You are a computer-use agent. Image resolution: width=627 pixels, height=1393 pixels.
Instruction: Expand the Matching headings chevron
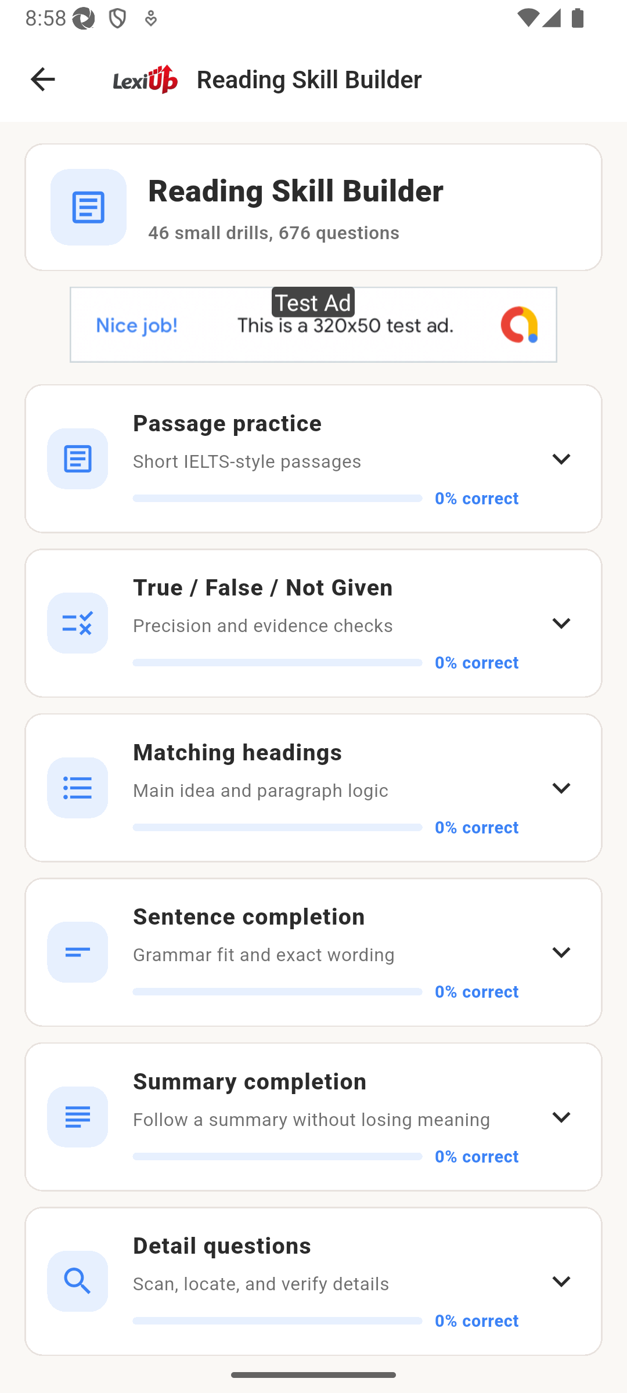[x=561, y=788]
